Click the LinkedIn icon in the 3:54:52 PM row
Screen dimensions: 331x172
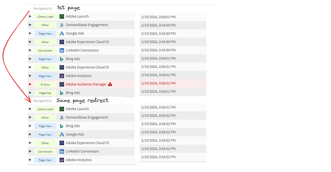coord(61,151)
